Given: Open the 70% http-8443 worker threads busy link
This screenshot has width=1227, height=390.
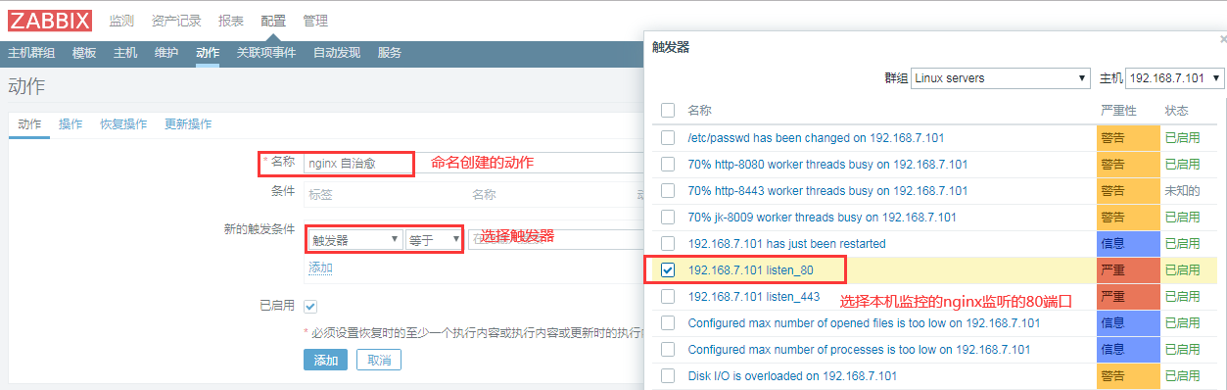Looking at the screenshot, I should [x=827, y=191].
